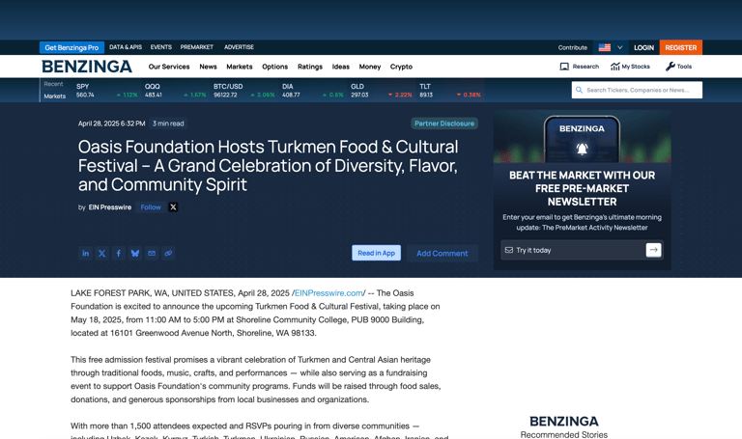Open the ADVERTISE link

239,47
